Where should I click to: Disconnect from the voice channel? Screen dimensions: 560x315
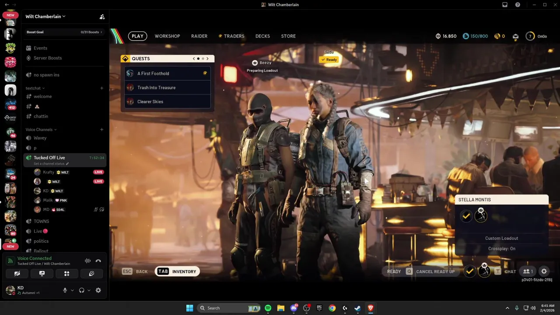tap(98, 261)
